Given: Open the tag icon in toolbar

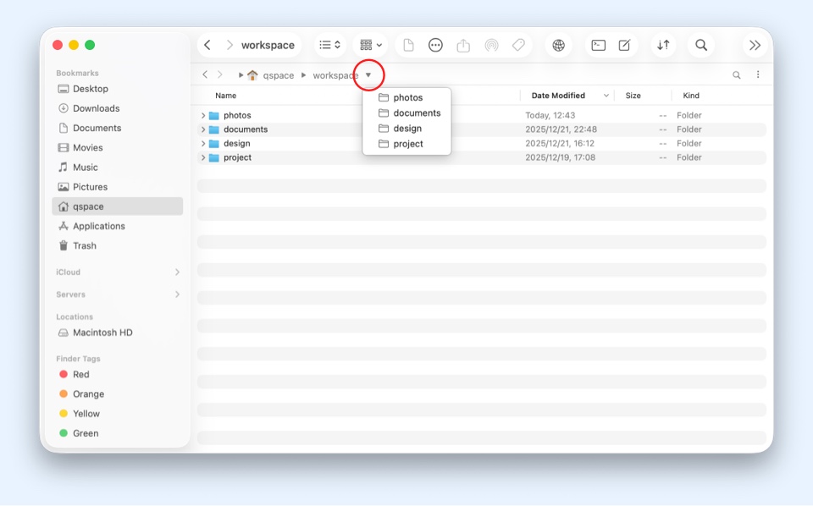Looking at the screenshot, I should click(x=518, y=45).
